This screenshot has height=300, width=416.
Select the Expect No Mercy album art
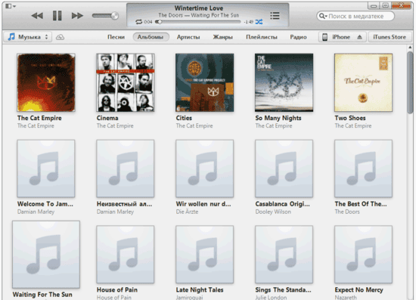(363, 255)
